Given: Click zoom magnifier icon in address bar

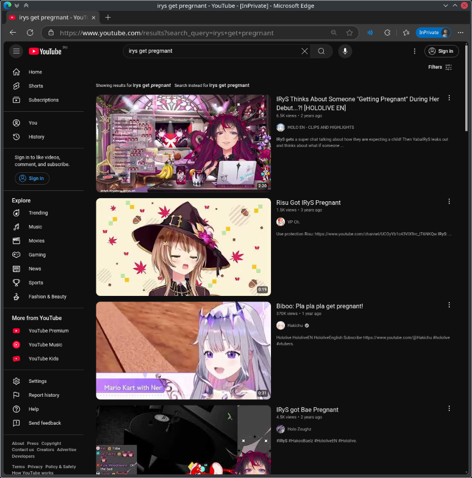Looking at the screenshot, I should pyautogui.click(x=334, y=33).
